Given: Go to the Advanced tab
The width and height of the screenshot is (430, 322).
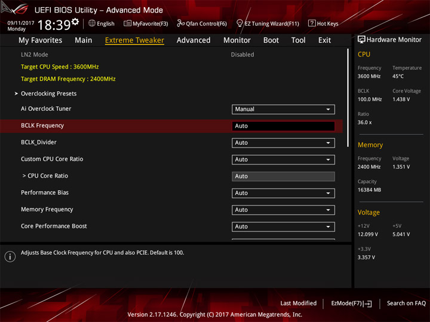Looking at the screenshot, I should tap(193, 41).
